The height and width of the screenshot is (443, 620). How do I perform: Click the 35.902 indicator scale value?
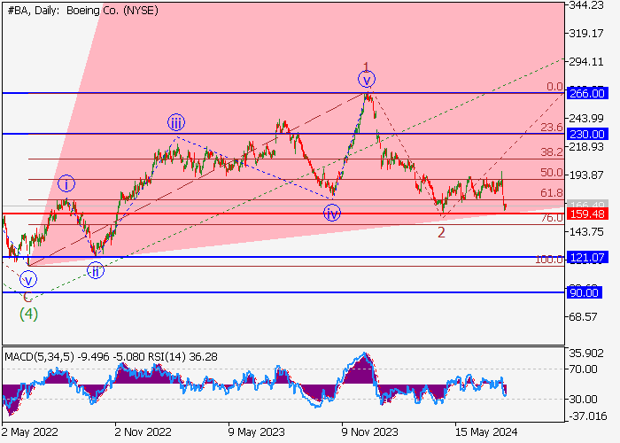586,354
